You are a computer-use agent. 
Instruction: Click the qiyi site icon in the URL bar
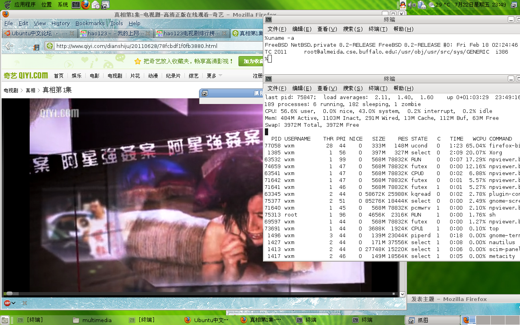50,46
